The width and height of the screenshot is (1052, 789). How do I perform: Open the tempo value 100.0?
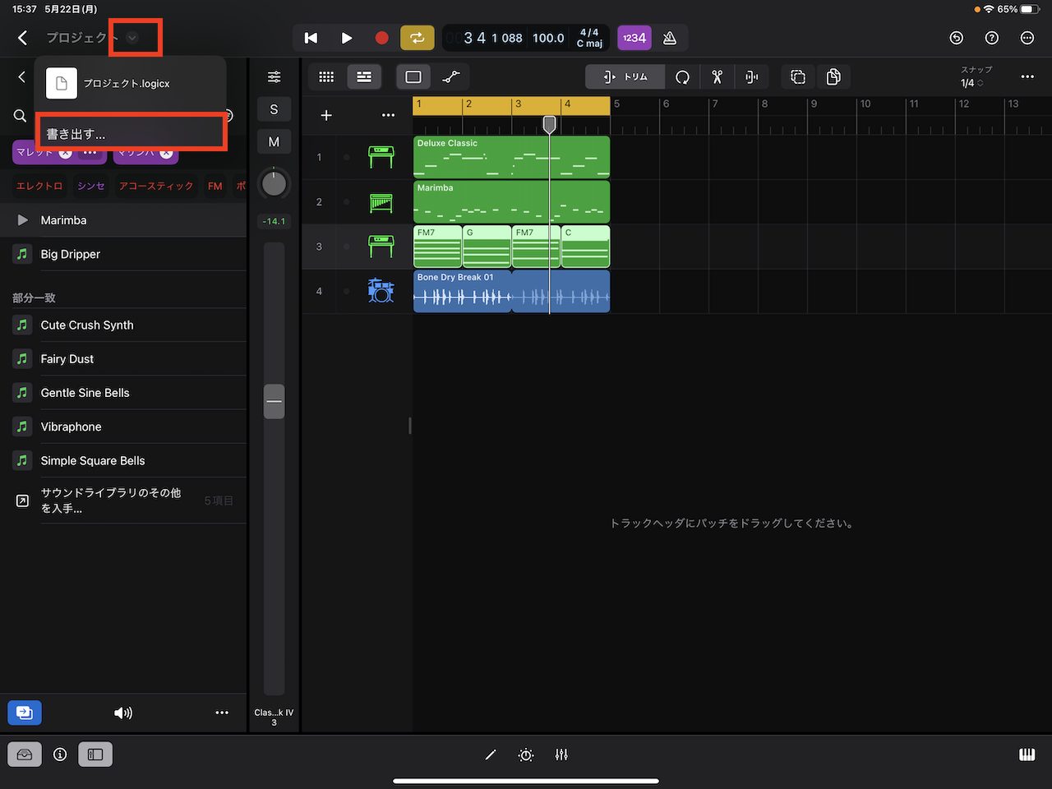pos(548,38)
